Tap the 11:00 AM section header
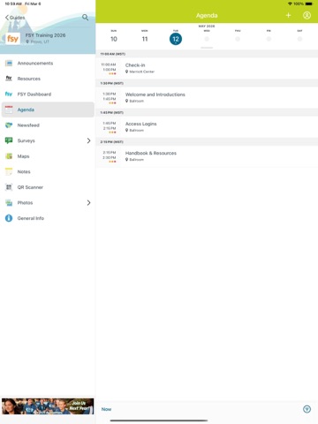The width and height of the screenshot is (318, 424). [207, 54]
